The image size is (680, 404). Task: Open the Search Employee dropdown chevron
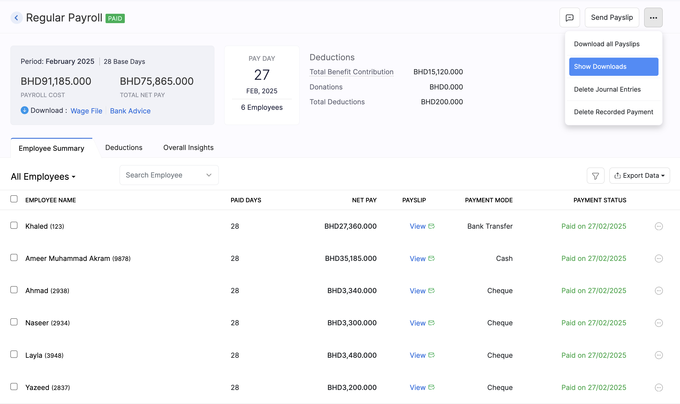click(x=209, y=175)
